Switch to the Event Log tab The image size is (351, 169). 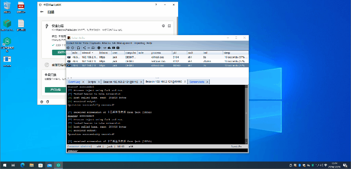[x=74, y=82]
